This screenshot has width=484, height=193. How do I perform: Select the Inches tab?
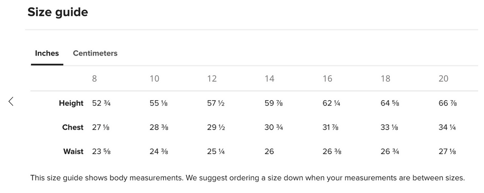click(47, 53)
